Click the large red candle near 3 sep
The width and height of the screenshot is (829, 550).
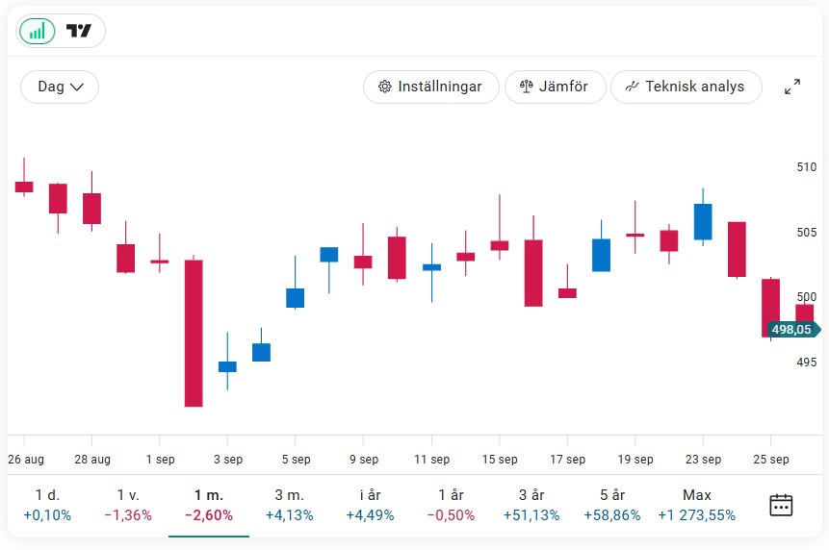coord(194,333)
